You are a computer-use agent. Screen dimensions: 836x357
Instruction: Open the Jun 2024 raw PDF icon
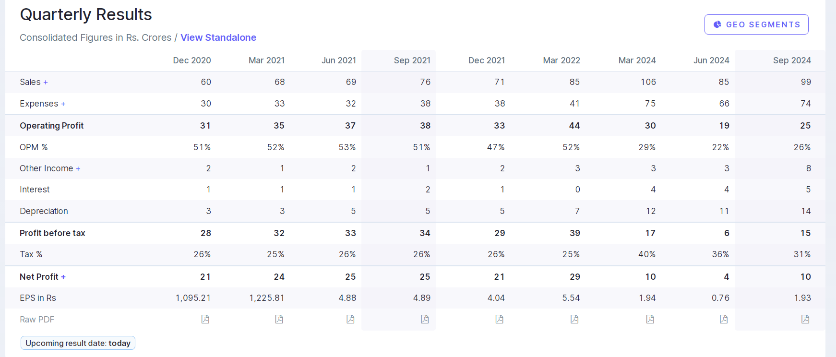click(724, 319)
